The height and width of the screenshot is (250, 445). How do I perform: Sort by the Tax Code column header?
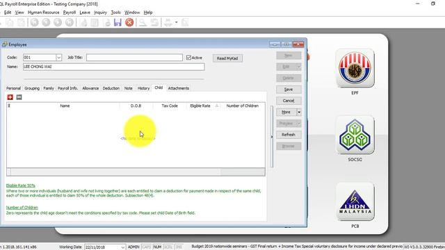click(170, 106)
